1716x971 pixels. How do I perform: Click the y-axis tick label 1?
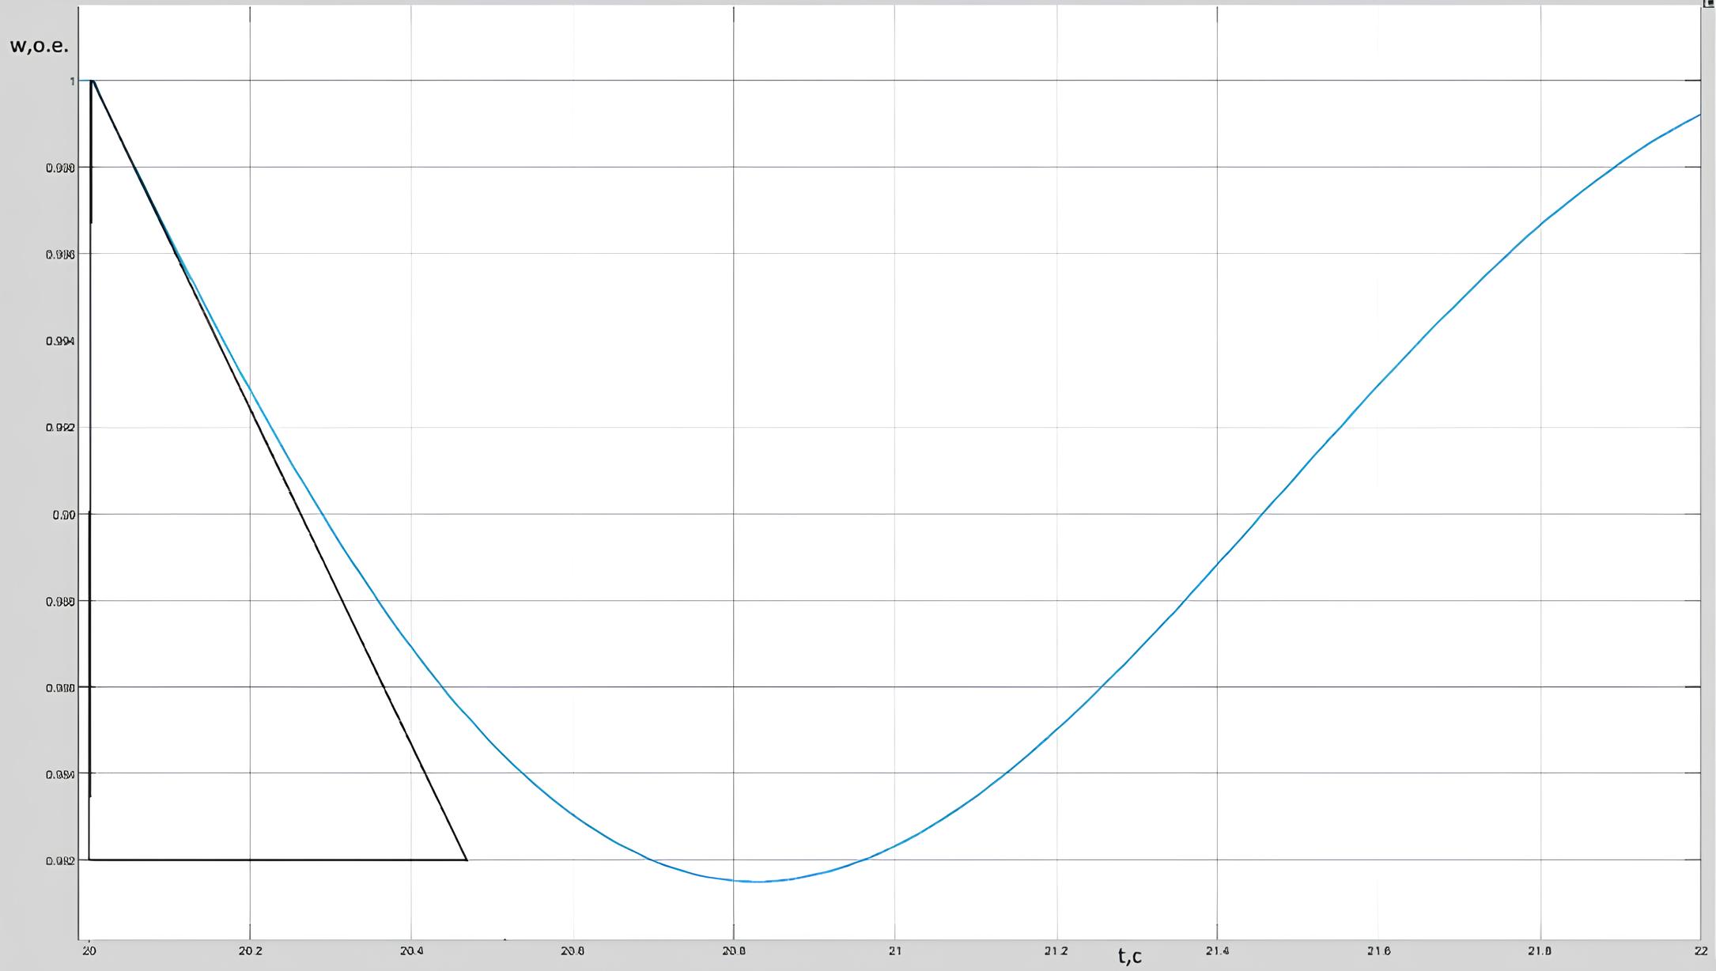pos(72,81)
